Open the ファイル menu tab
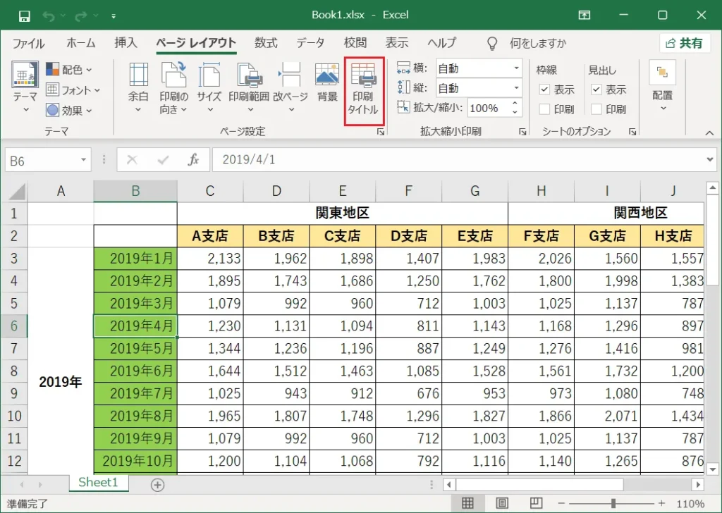This screenshot has width=722, height=513. pos(28,43)
